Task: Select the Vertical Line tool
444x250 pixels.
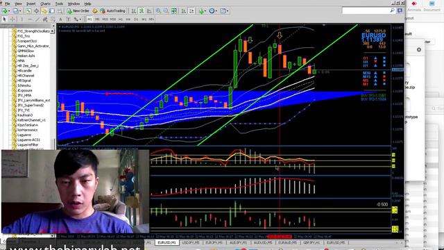Action: point(22,19)
